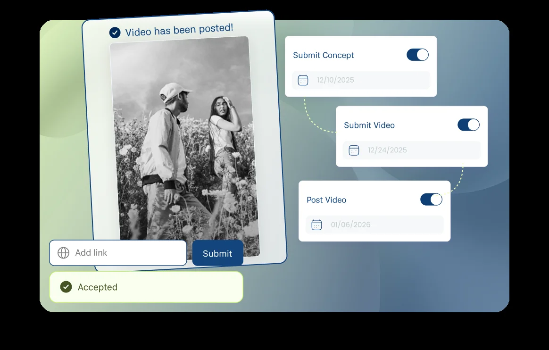Screen dimensions: 549x350
Task: Open calendar icon beside 12/10/2025
Action: pyautogui.click(x=303, y=80)
